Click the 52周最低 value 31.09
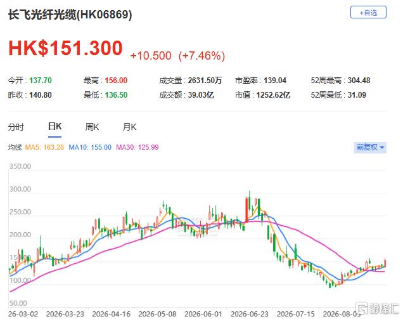This screenshot has width=403, height=319. [x=357, y=95]
